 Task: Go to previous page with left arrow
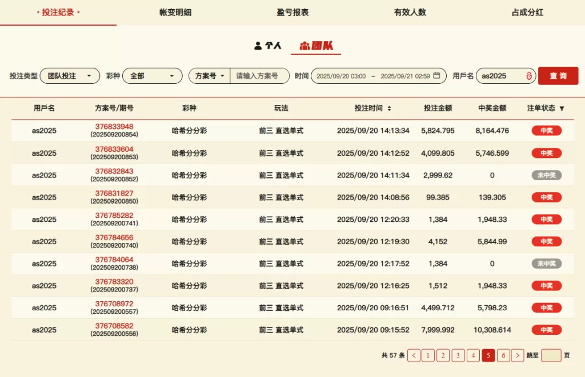(x=414, y=355)
